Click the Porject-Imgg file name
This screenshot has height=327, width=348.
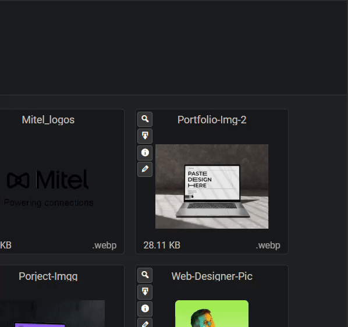pos(48,276)
